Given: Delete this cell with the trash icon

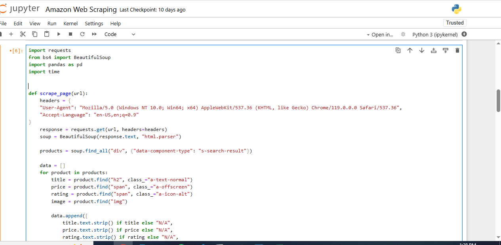Looking at the screenshot, I should click(457, 50).
